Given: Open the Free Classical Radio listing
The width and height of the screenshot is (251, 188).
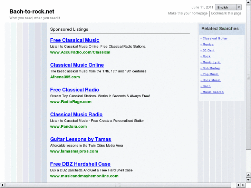Looking at the screenshot, I should pos(75,90).
